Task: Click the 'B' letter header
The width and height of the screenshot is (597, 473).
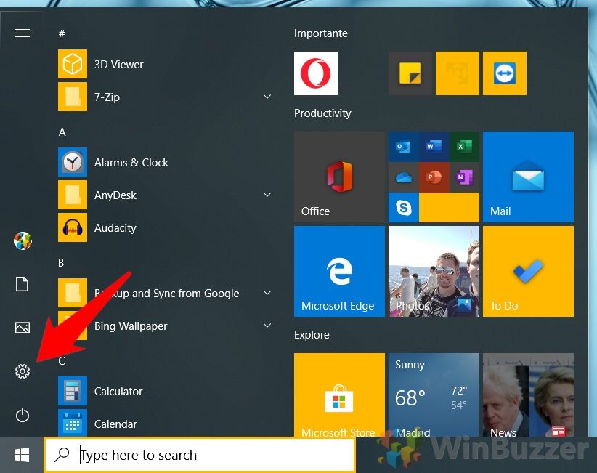Action: [x=61, y=263]
